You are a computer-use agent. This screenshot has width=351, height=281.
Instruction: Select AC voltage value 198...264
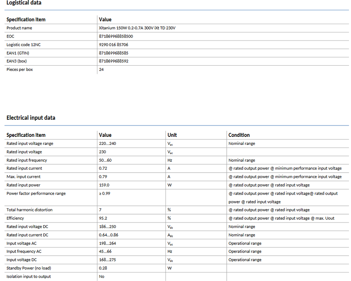(x=107, y=243)
